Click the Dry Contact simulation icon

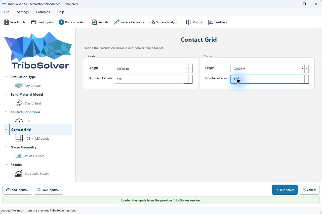[19, 86]
